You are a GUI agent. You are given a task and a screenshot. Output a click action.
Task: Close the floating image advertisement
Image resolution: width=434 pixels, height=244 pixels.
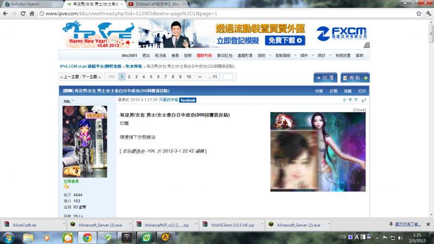tap(359, 110)
